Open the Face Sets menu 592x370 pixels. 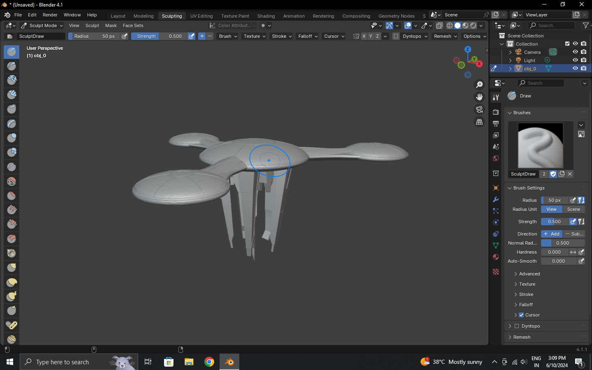tap(133, 25)
